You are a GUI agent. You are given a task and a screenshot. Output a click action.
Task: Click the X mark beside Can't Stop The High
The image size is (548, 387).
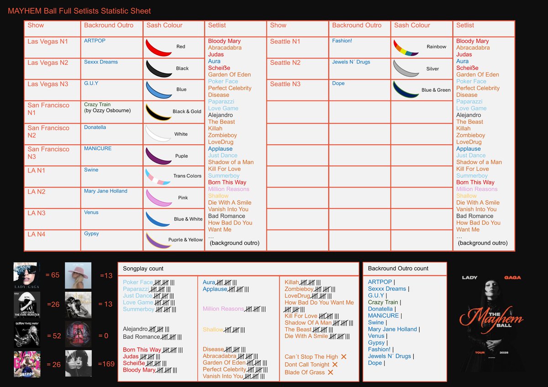(344, 356)
